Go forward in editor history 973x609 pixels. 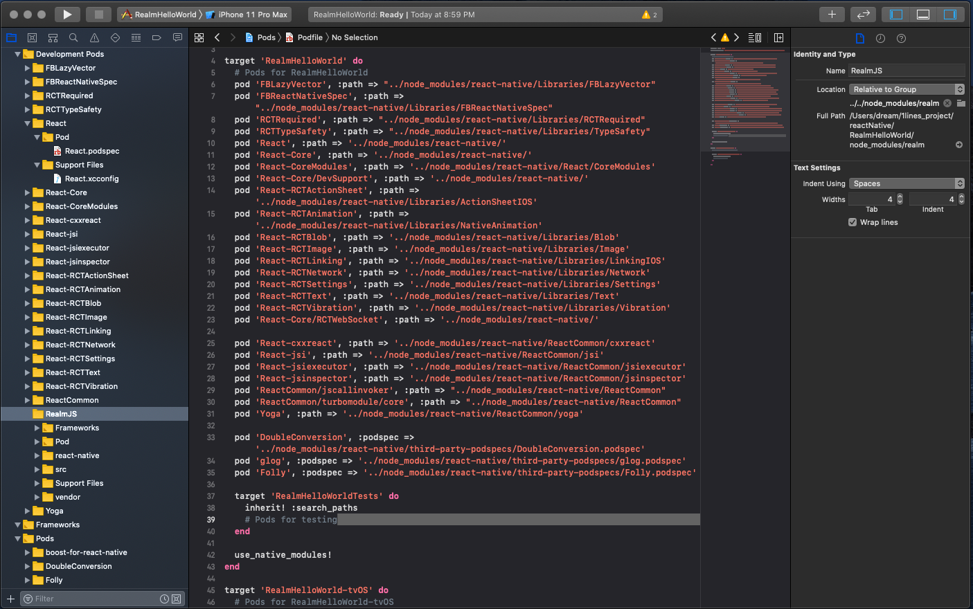coord(233,37)
